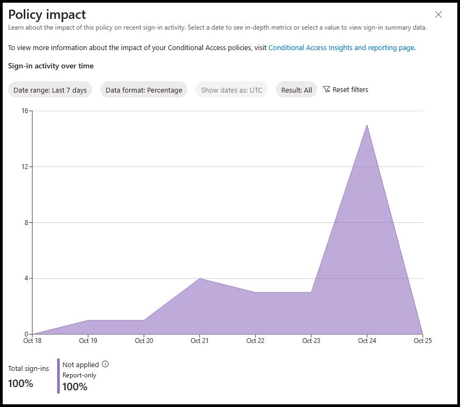Click the Reset filters text label
This screenshot has width=460, height=407.
pos(350,89)
